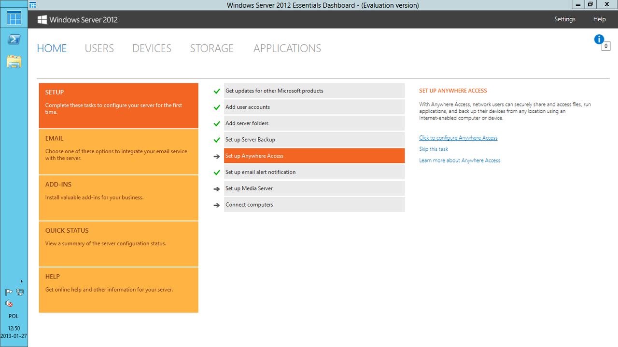
Task: Click arrow icon beside Set up Media Server
Action: click(217, 189)
